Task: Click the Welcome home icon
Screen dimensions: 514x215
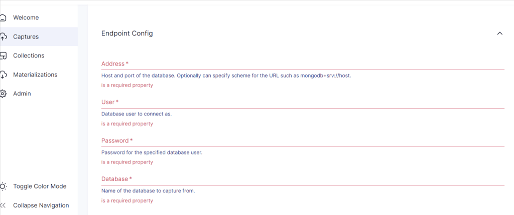Action: pyautogui.click(x=3, y=17)
